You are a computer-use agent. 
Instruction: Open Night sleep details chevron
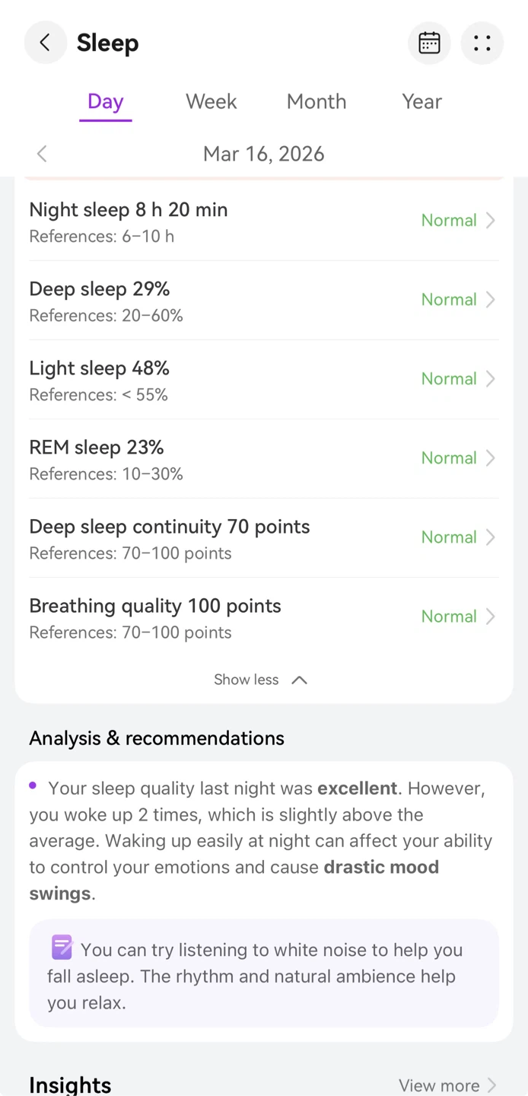click(491, 220)
